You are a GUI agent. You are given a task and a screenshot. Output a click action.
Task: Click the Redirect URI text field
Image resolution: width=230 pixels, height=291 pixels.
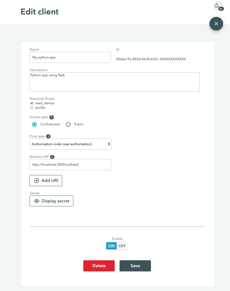click(70, 164)
